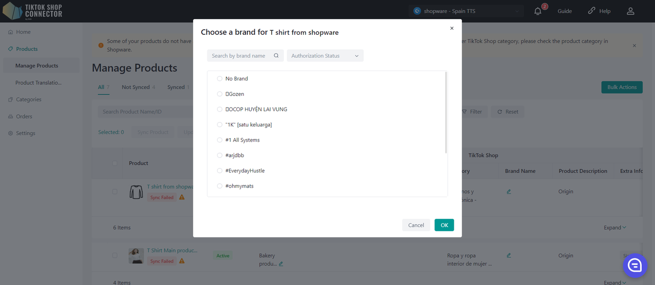The image size is (655, 285).
Task: Select the No Brand radio option
Action: pos(220,79)
